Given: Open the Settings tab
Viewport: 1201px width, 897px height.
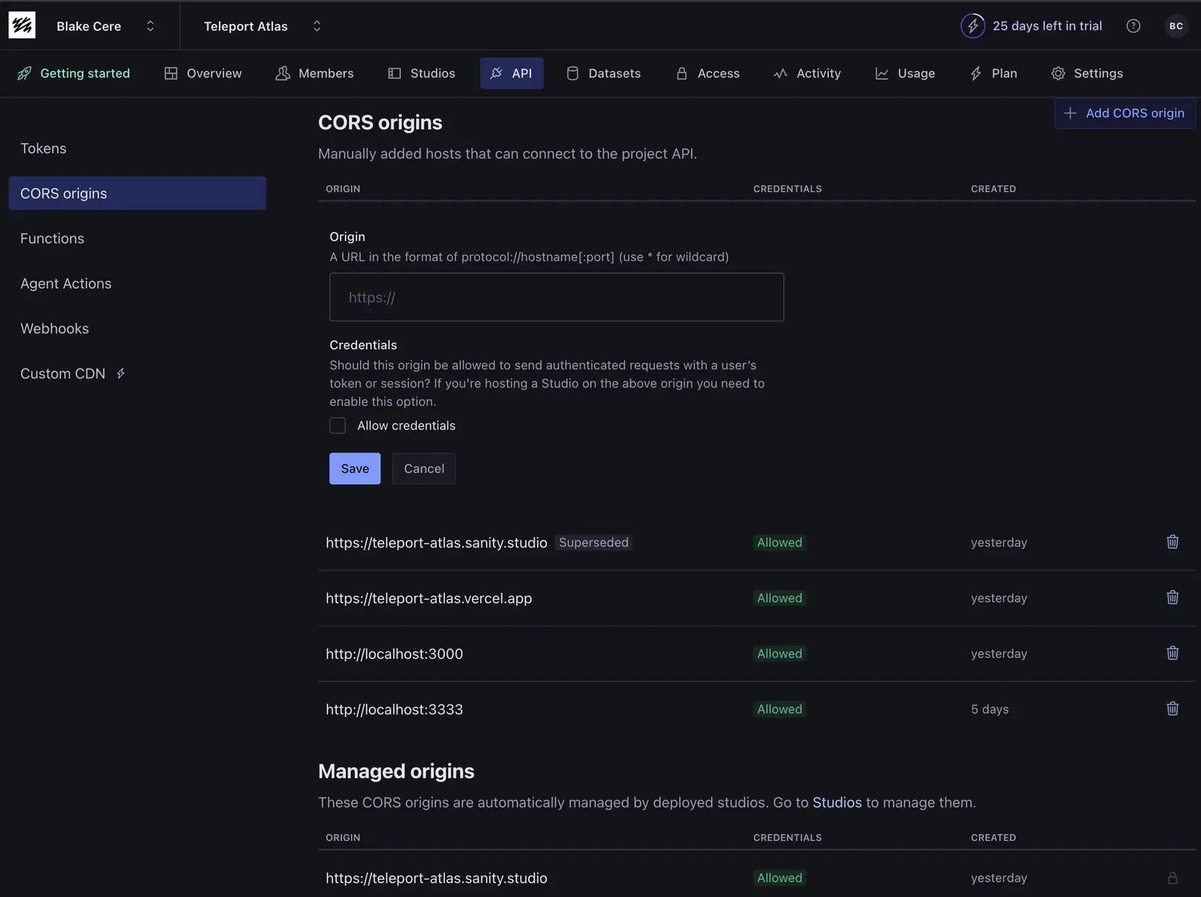Looking at the screenshot, I should coord(1087,73).
